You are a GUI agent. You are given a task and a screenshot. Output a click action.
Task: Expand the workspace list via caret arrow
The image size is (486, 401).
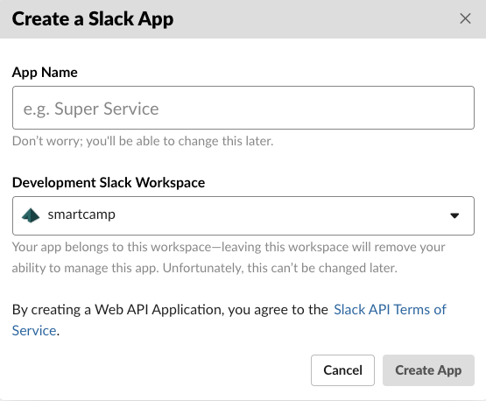click(x=454, y=215)
